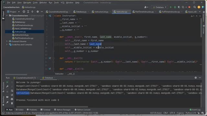Open the user account dropdown

[x=146, y=7]
